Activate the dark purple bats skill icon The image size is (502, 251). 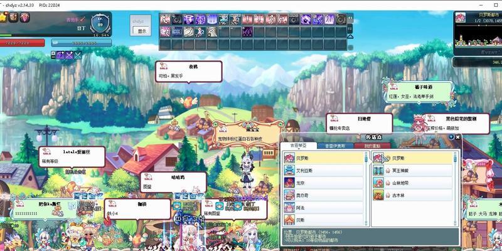[247, 32]
